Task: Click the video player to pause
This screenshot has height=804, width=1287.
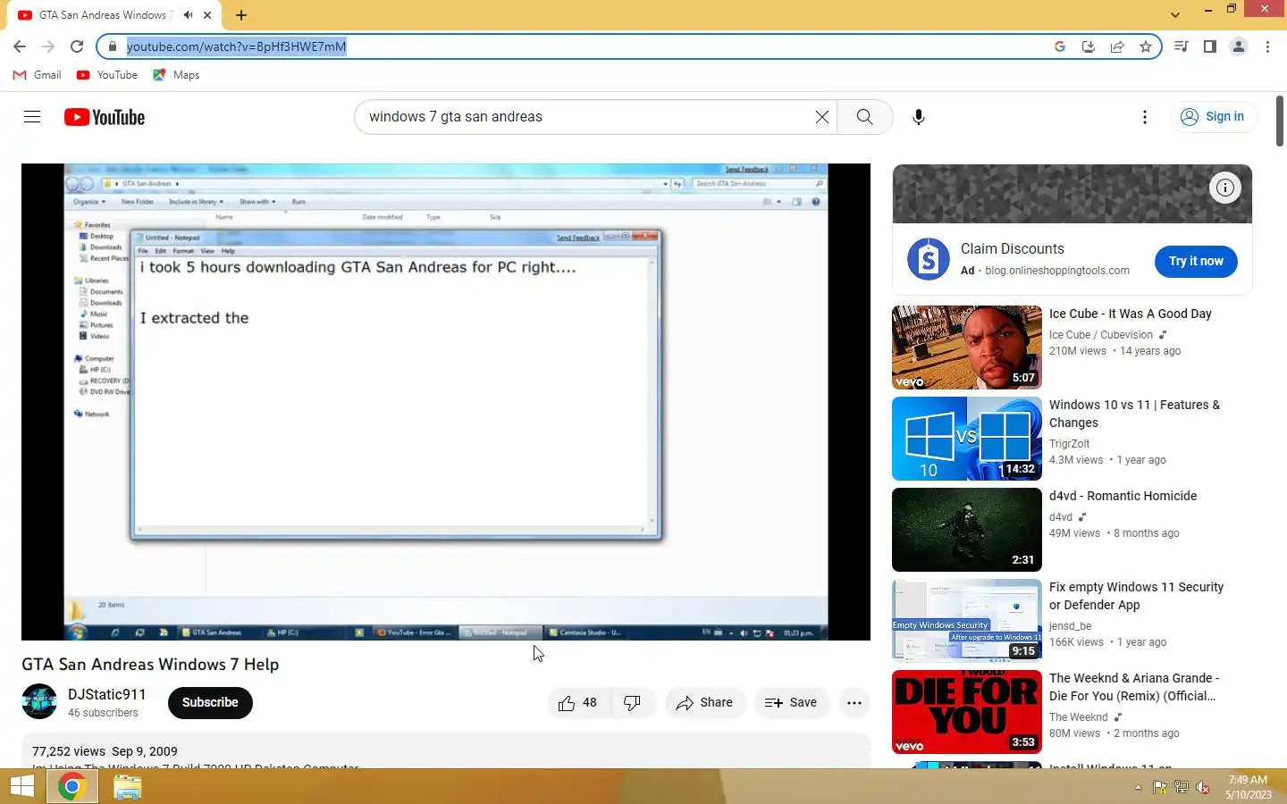Action: coord(445,402)
